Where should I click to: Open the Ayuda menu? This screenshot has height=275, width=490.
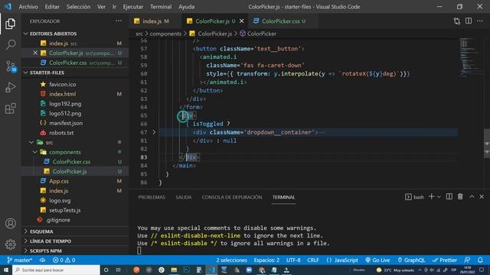pos(186,7)
